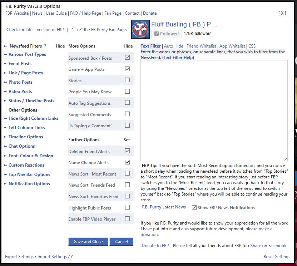This screenshot has height=266, width=297.
Task: Check for latest version of FBP
Action: tap(35, 30)
